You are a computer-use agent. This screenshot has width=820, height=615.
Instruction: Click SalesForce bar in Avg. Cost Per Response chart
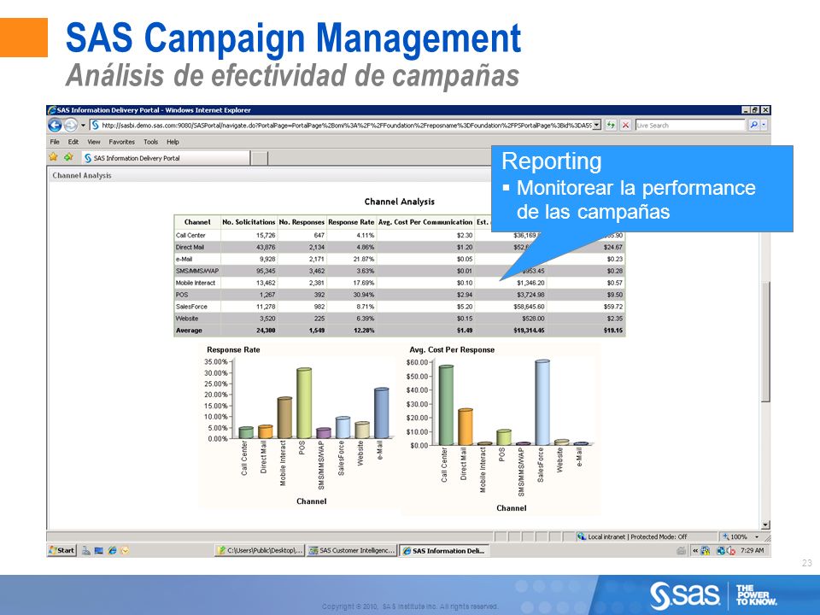point(542,402)
